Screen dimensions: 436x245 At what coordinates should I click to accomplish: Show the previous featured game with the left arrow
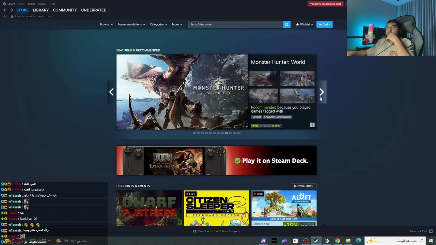[111, 92]
